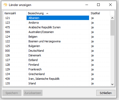The image size is (119, 100).
Task: Click the Speichern button
Action: click(12, 93)
